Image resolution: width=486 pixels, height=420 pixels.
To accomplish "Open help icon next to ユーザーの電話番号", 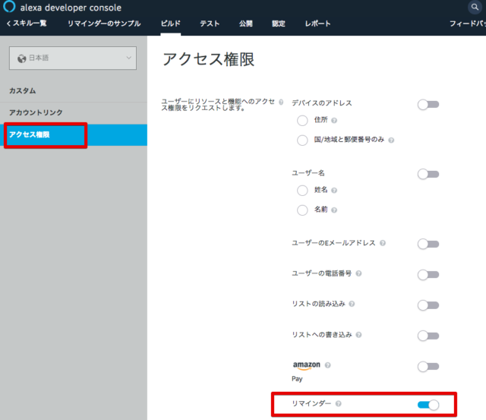I will point(358,273).
